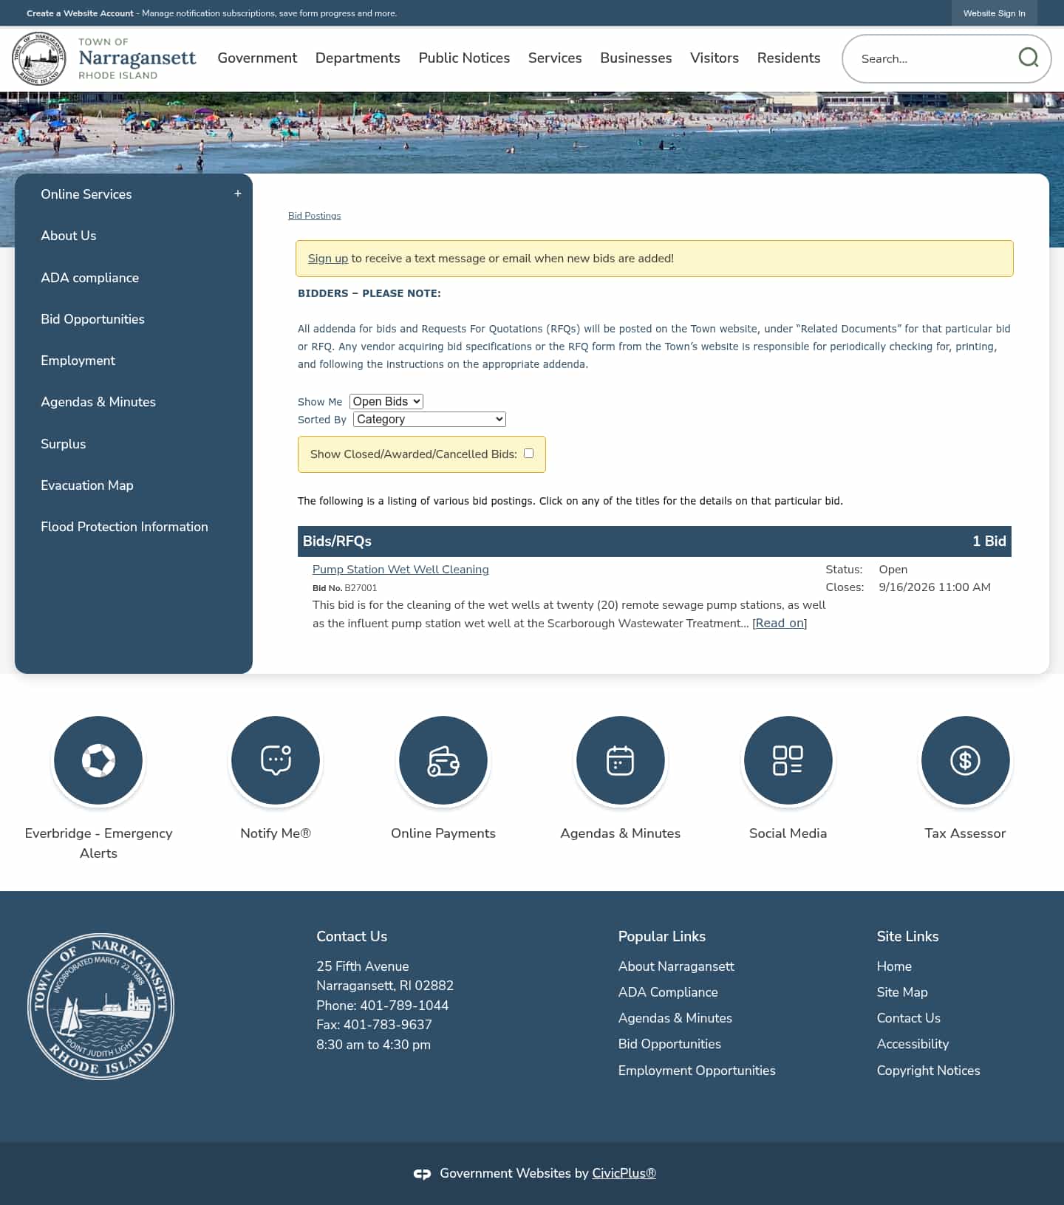Screen dimensions: 1064x1205
Task: Click bid number B27001 text
Action: (361, 588)
